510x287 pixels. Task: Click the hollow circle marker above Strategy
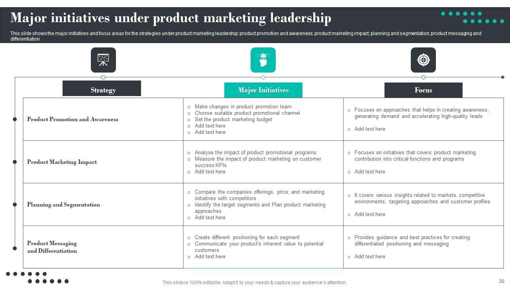[x=104, y=77]
